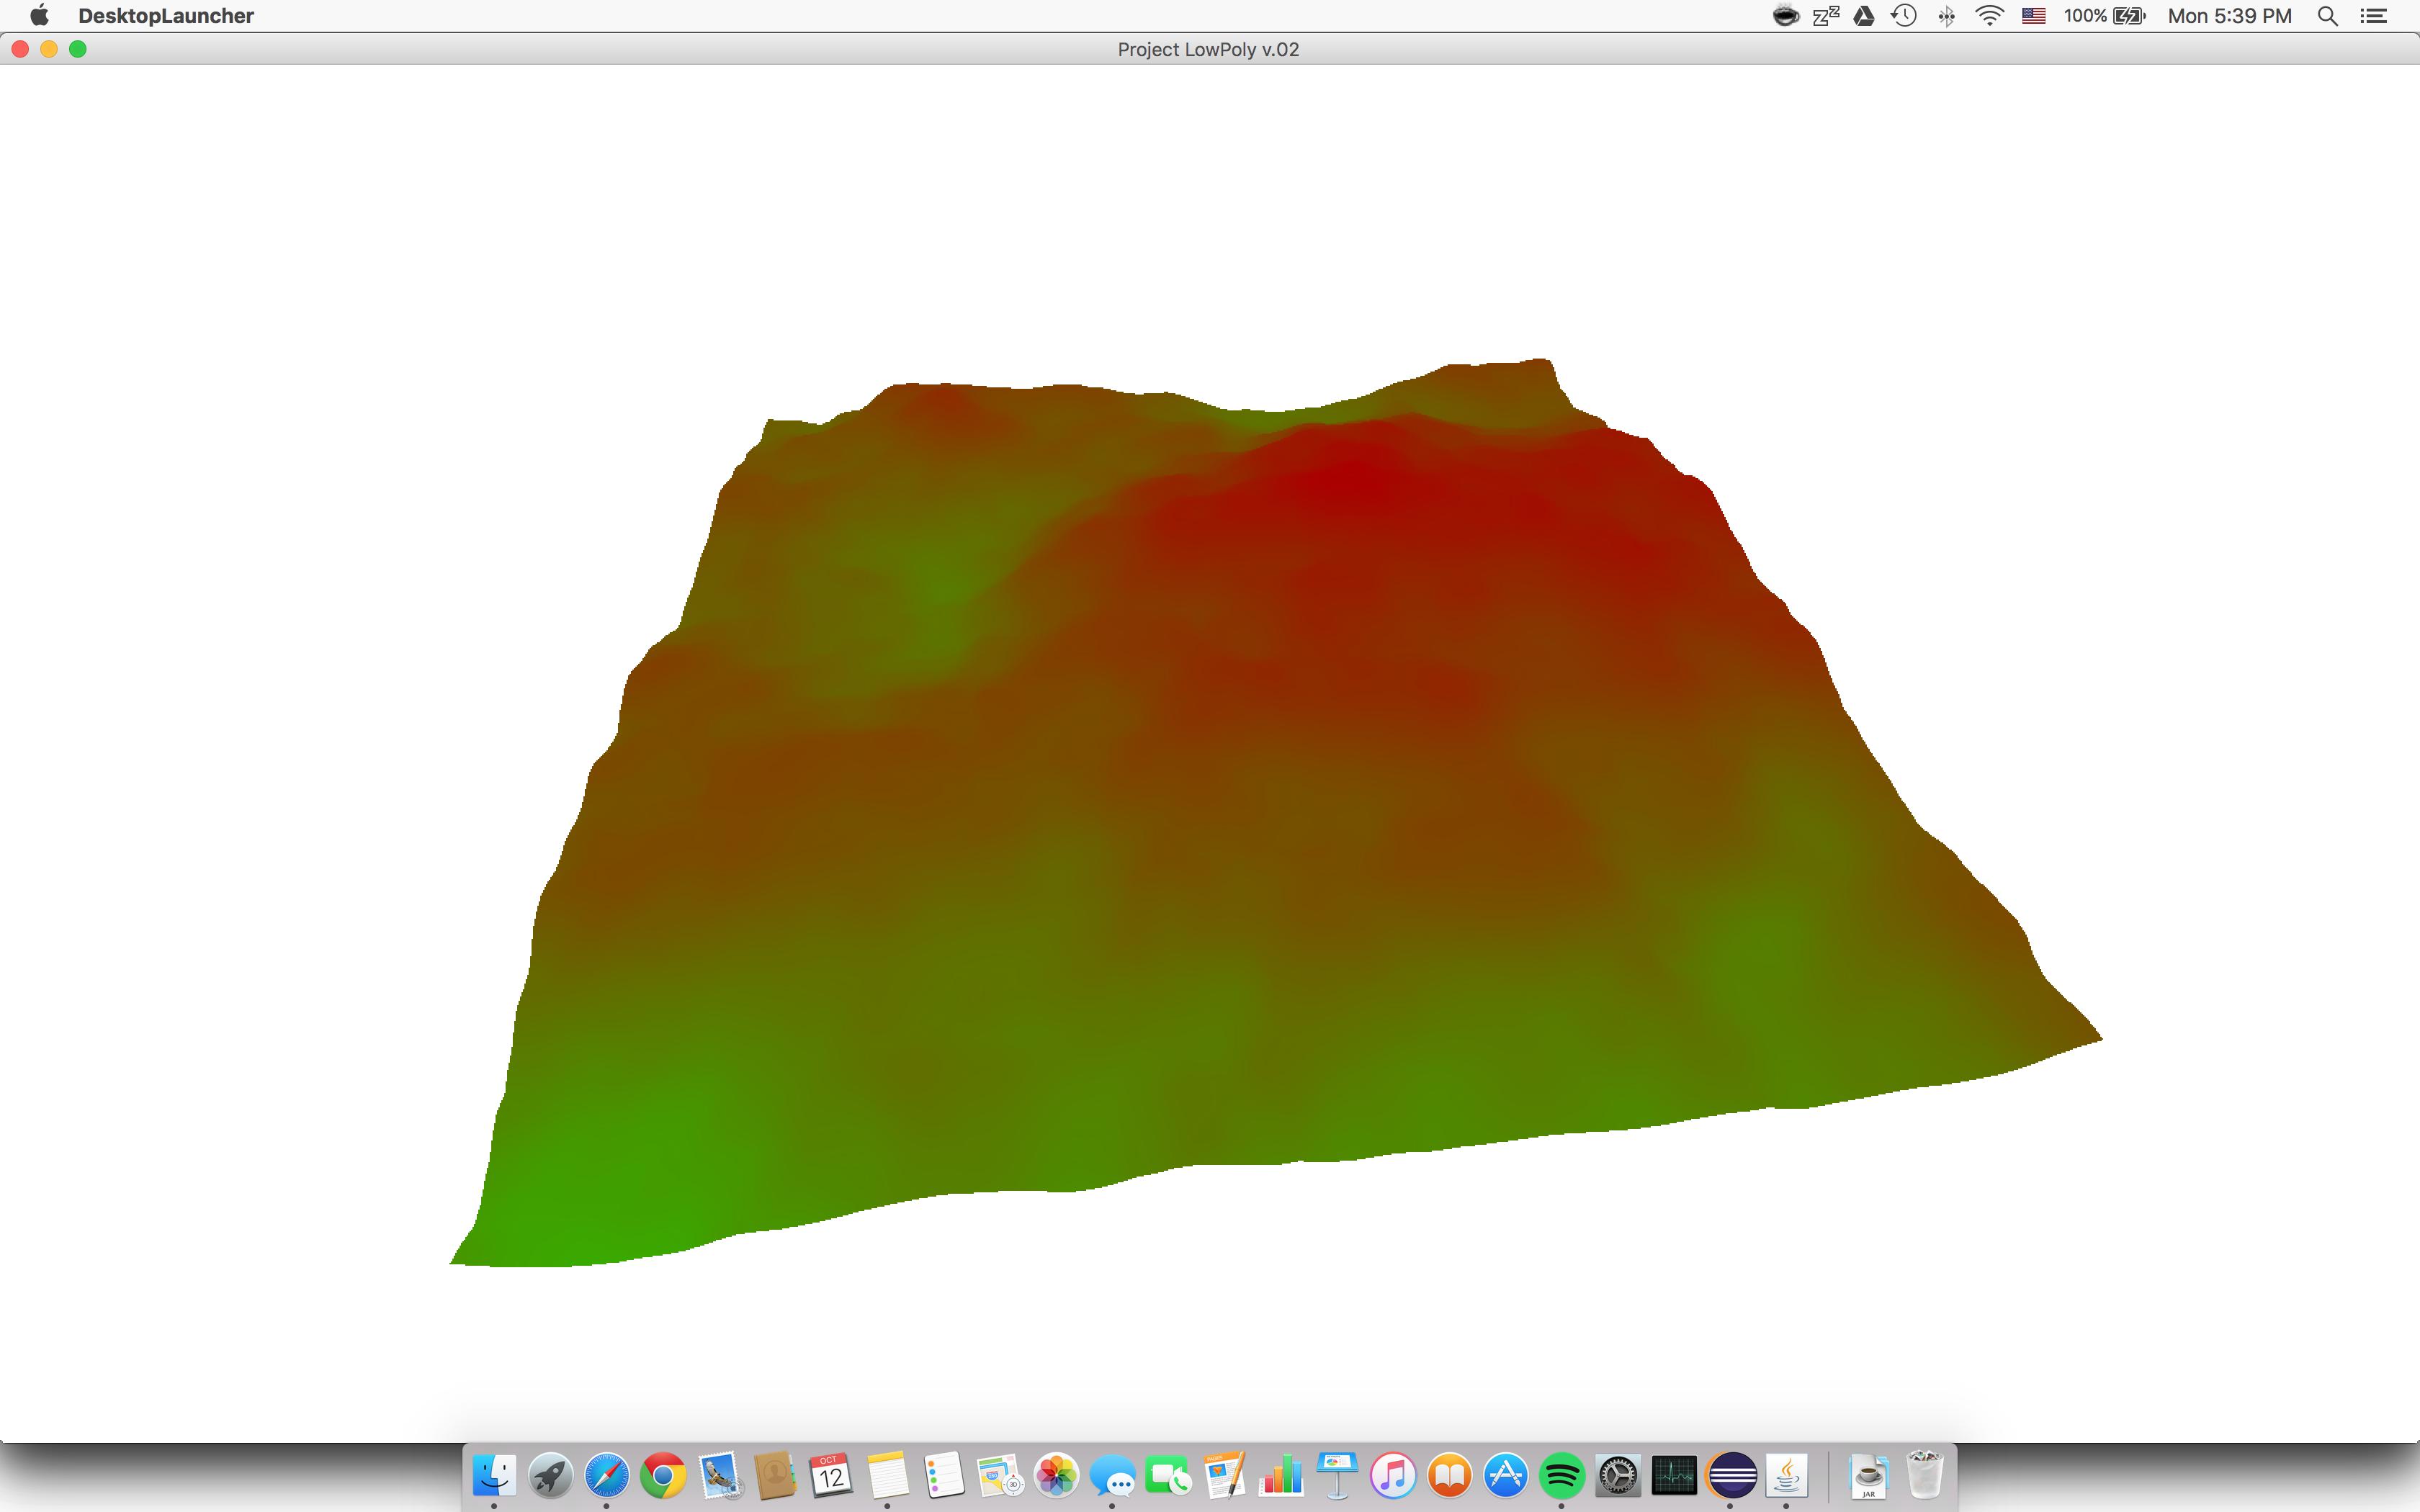Viewport: 2420px width, 1512px height.
Task: Click the sleep Zz menu bar icon
Action: tap(1826, 16)
